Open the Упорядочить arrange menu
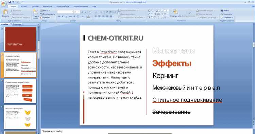Image resolution: width=255 pixels, height=134 pixels. coord(175,14)
